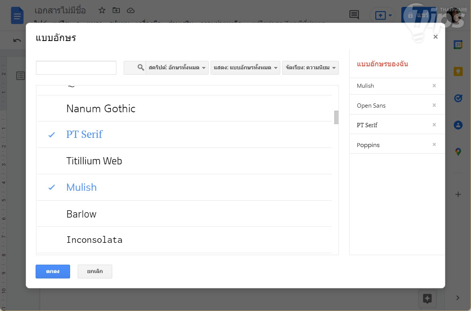Remove Open Sans from My fonts list
Screen dimensions: 471x311
coord(434,105)
